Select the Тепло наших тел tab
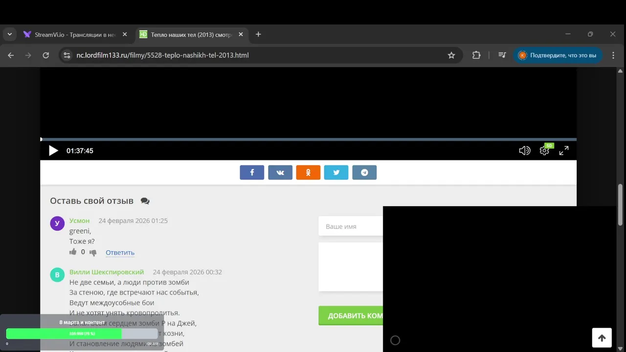The height and width of the screenshot is (352, 626). click(191, 35)
